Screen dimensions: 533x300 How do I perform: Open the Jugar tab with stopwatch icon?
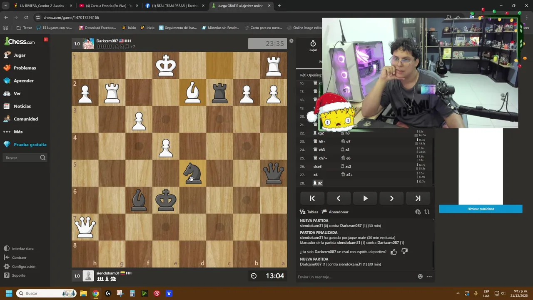[313, 46]
